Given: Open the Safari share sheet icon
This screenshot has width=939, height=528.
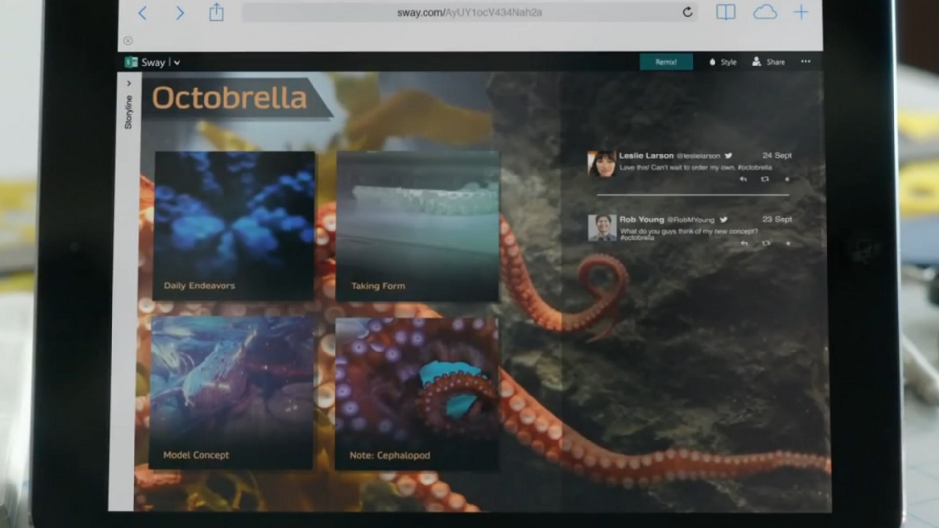Looking at the screenshot, I should (x=216, y=12).
